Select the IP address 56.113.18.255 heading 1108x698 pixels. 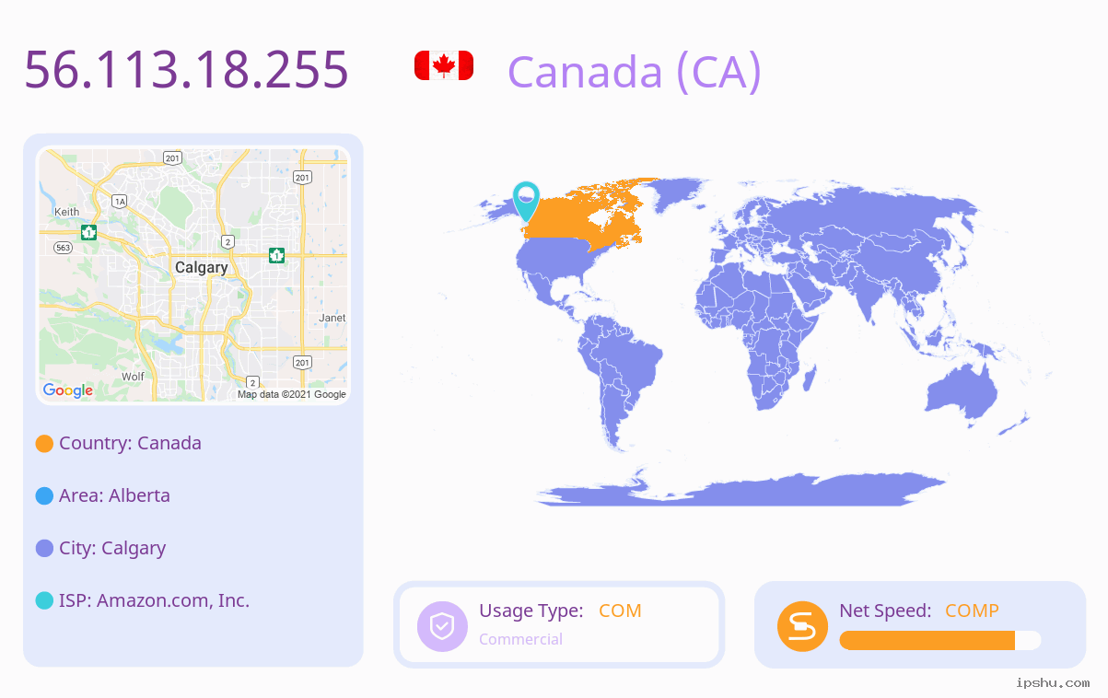point(186,70)
